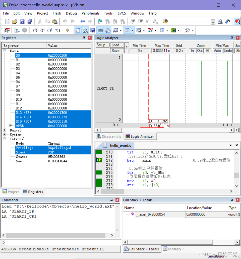Screen dimensions: 241x259
Task: Open the Peripherals menu
Action: (x=90, y=13)
